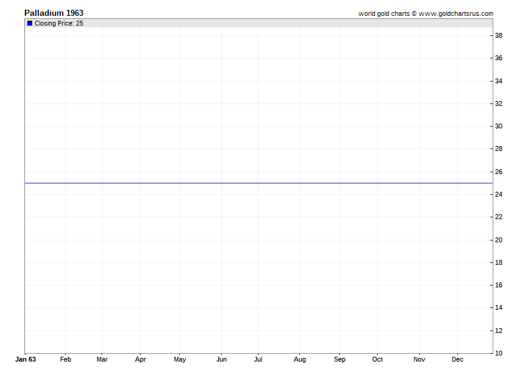This screenshot has width=517, height=375.
Task: Select the 'Closing Price: 25' legend label
Action: 59,23
